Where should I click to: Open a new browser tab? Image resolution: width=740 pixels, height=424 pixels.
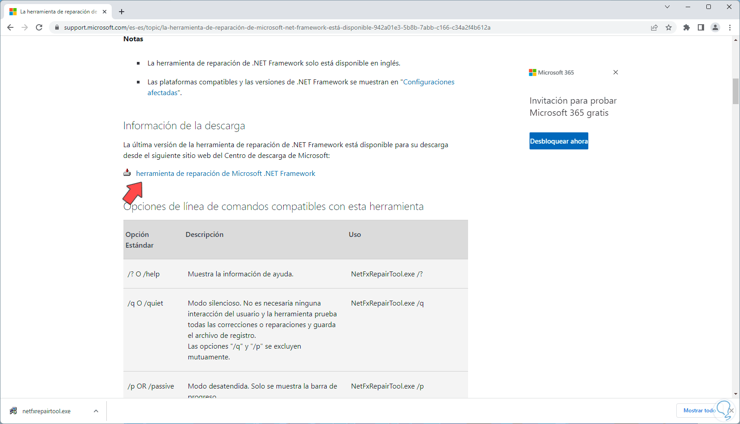click(x=122, y=12)
